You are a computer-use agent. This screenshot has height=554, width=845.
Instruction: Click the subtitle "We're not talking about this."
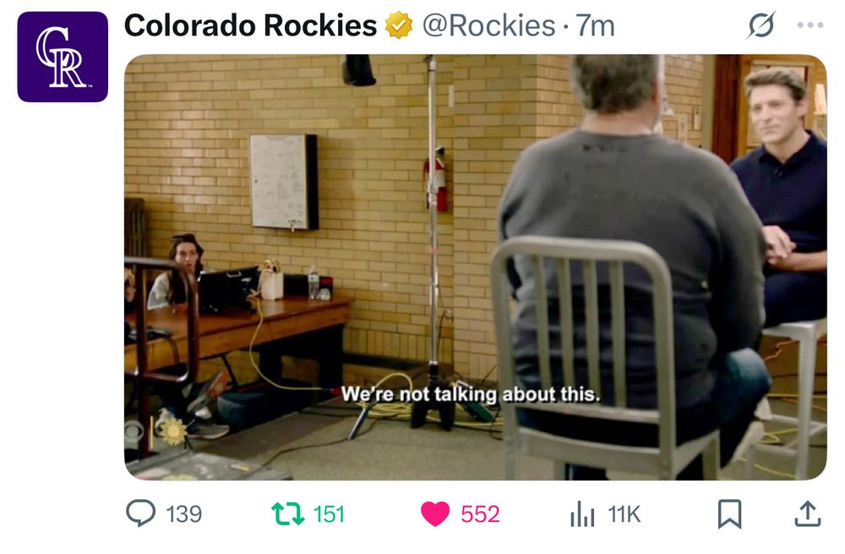(x=471, y=394)
